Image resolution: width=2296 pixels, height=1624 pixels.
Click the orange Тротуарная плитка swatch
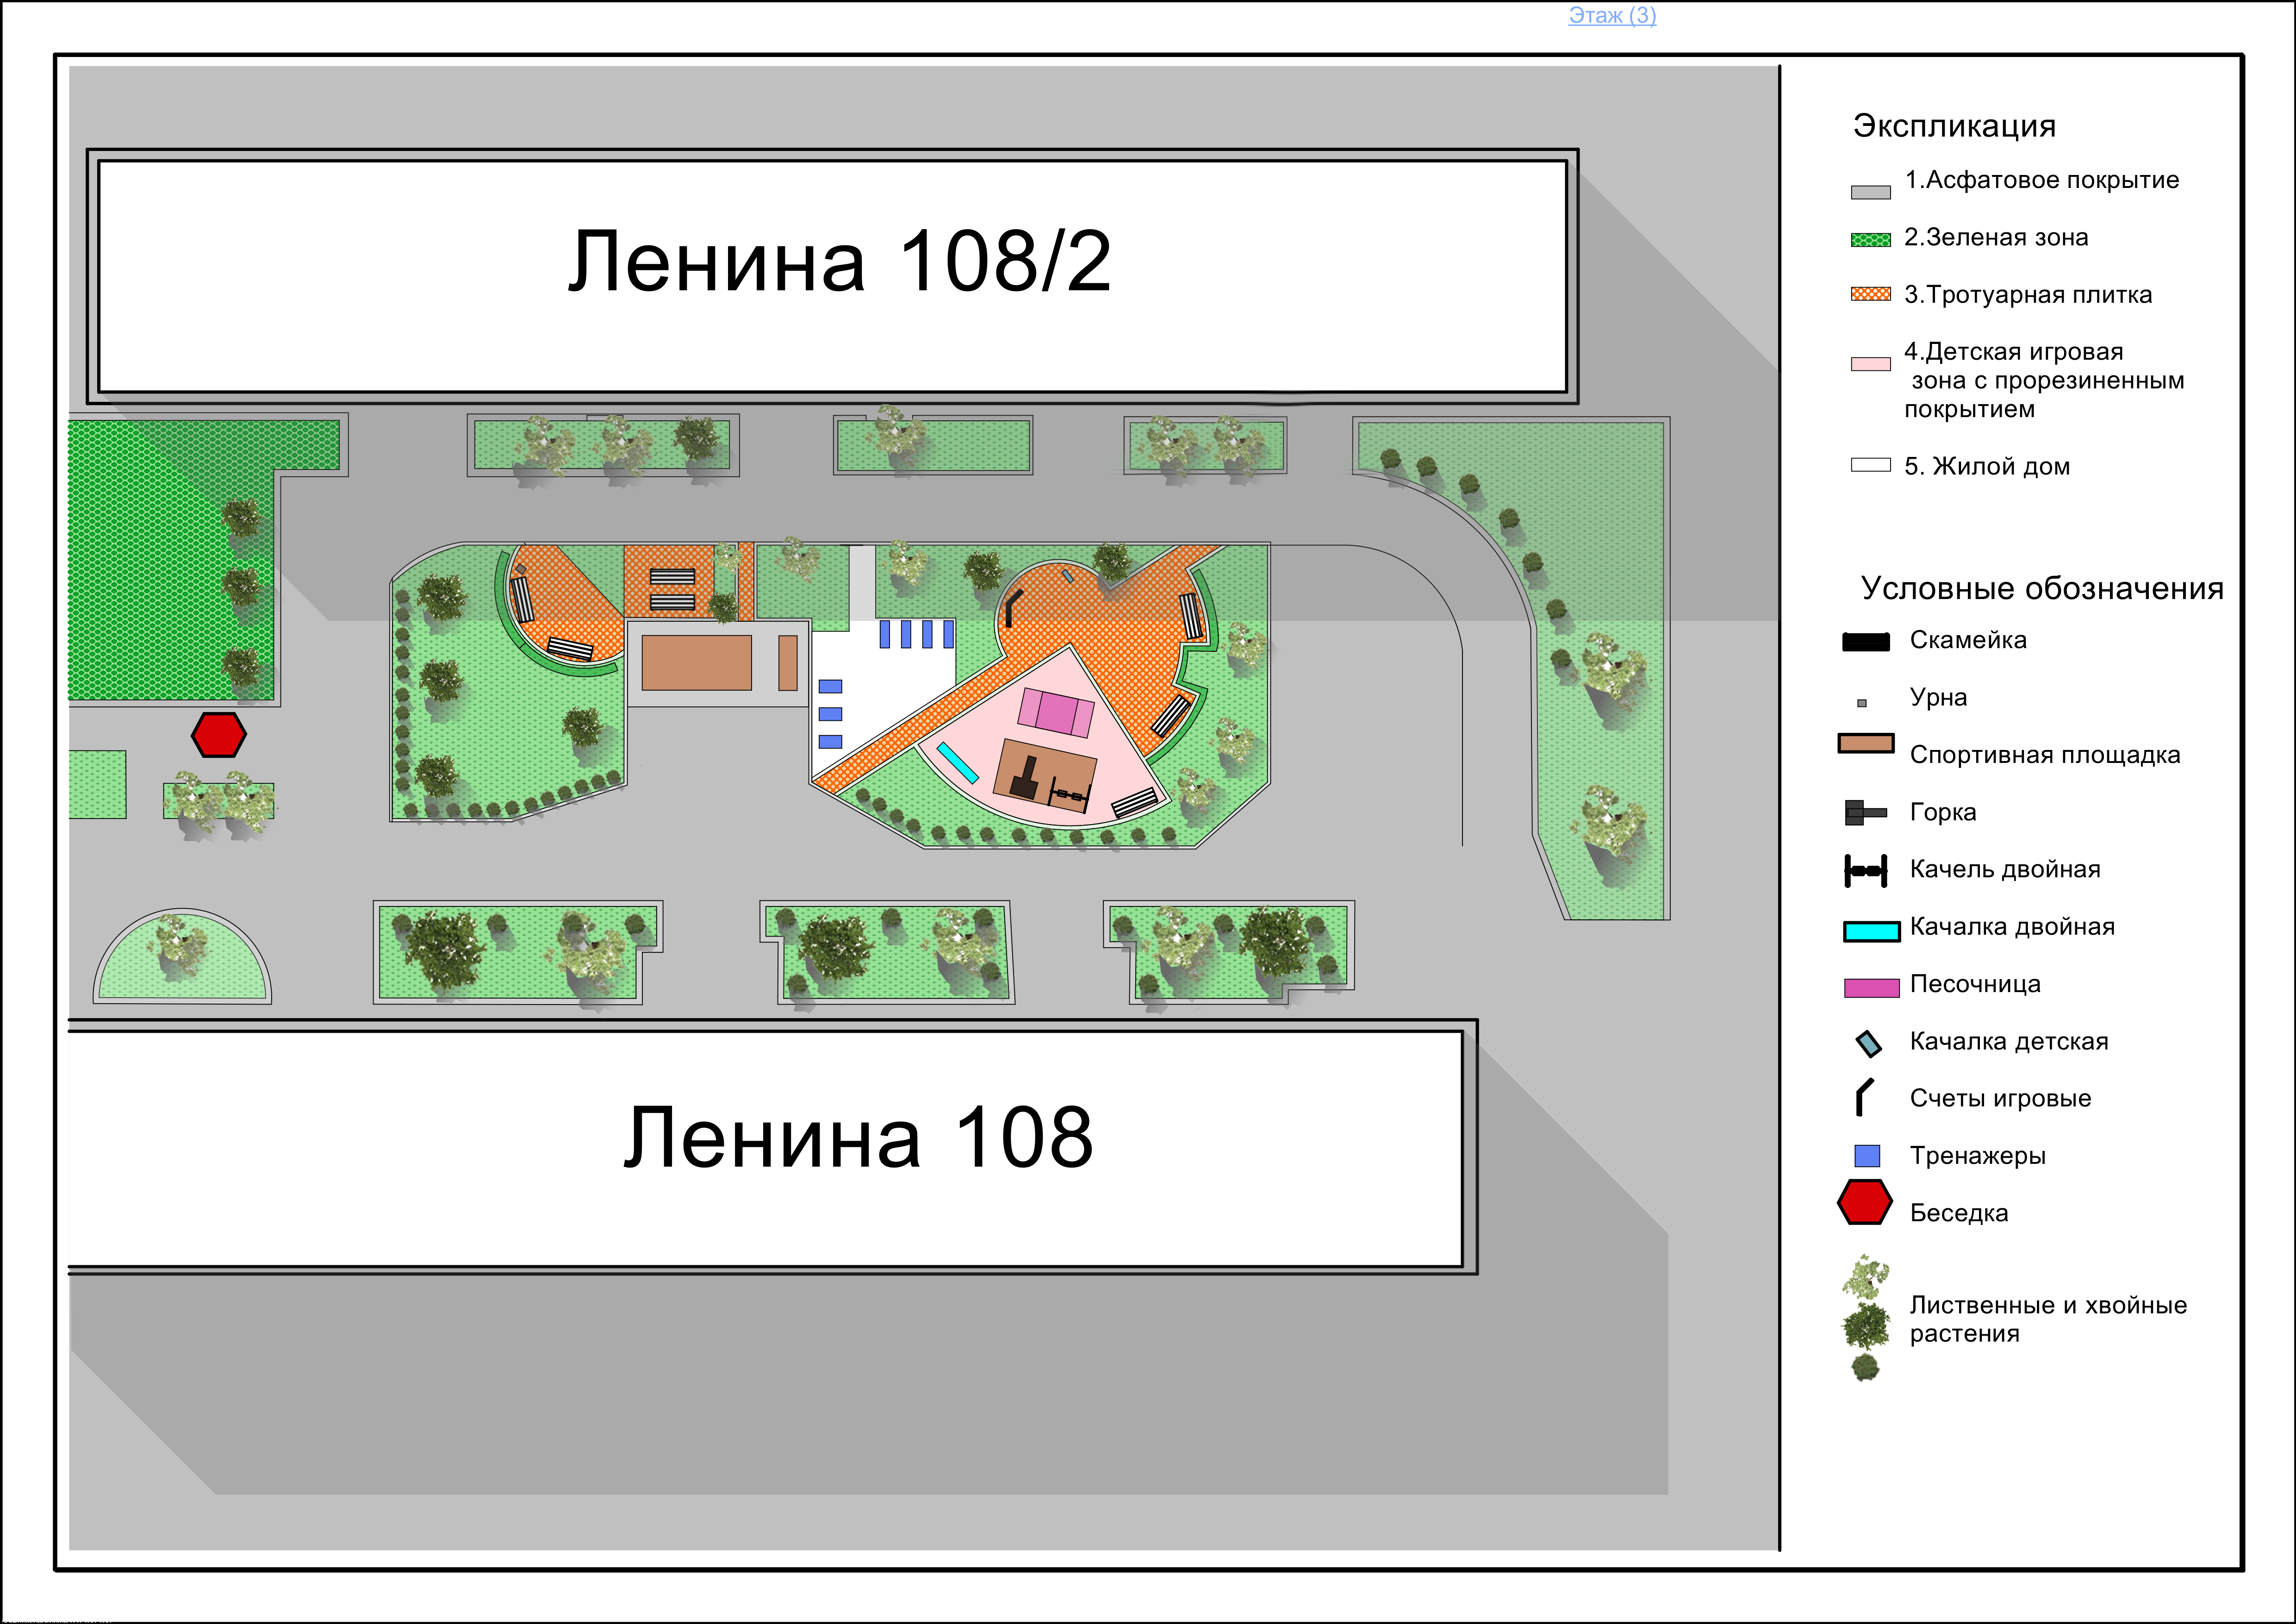pos(1870,294)
